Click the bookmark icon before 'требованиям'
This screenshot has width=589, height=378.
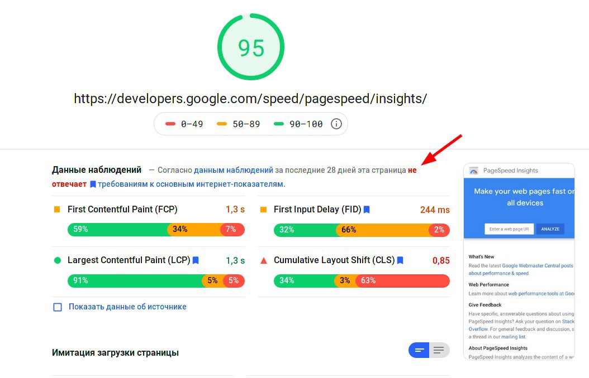93,185
